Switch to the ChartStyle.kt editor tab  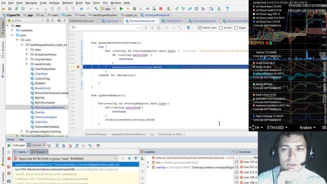point(174,21)
